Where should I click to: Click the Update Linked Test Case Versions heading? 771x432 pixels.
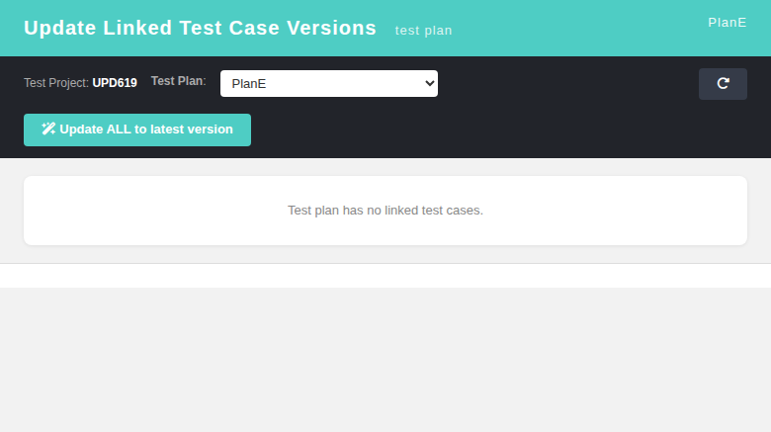[200, 28]
